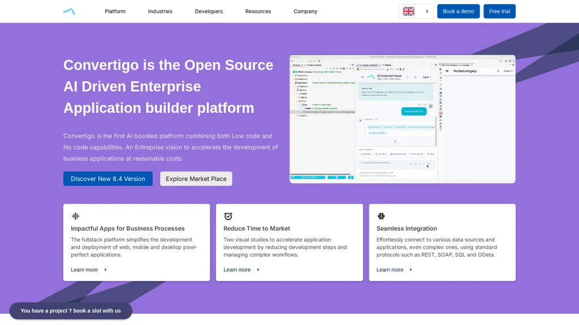Click the UK flag language icon
Screen dimensions: 579x325
tap(408, 11)
